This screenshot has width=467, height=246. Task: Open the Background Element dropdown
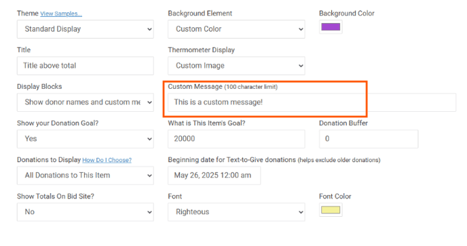click(236, 29)
